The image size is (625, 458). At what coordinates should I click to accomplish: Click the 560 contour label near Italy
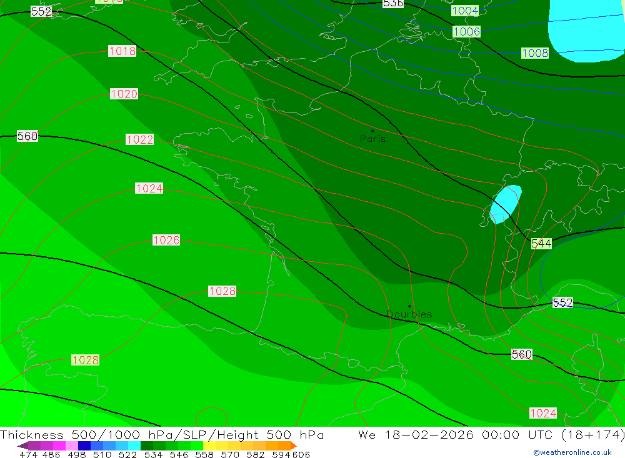521,354
